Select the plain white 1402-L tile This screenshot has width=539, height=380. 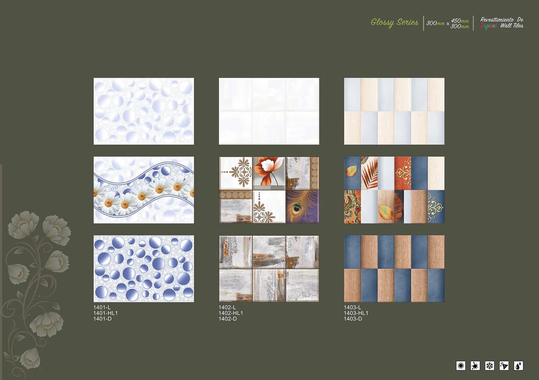[269, 111]
